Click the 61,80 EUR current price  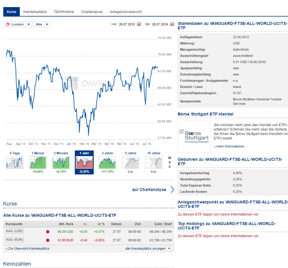click(x=65, y=240)
